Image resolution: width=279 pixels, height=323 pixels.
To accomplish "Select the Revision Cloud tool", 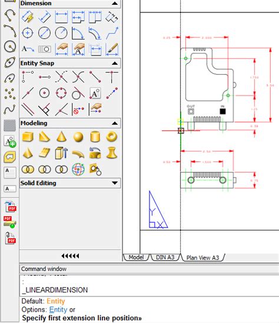I will pos(10,157).
